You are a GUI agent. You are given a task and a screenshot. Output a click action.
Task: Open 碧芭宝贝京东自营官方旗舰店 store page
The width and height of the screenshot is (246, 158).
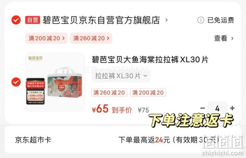(x=101, y=20)
